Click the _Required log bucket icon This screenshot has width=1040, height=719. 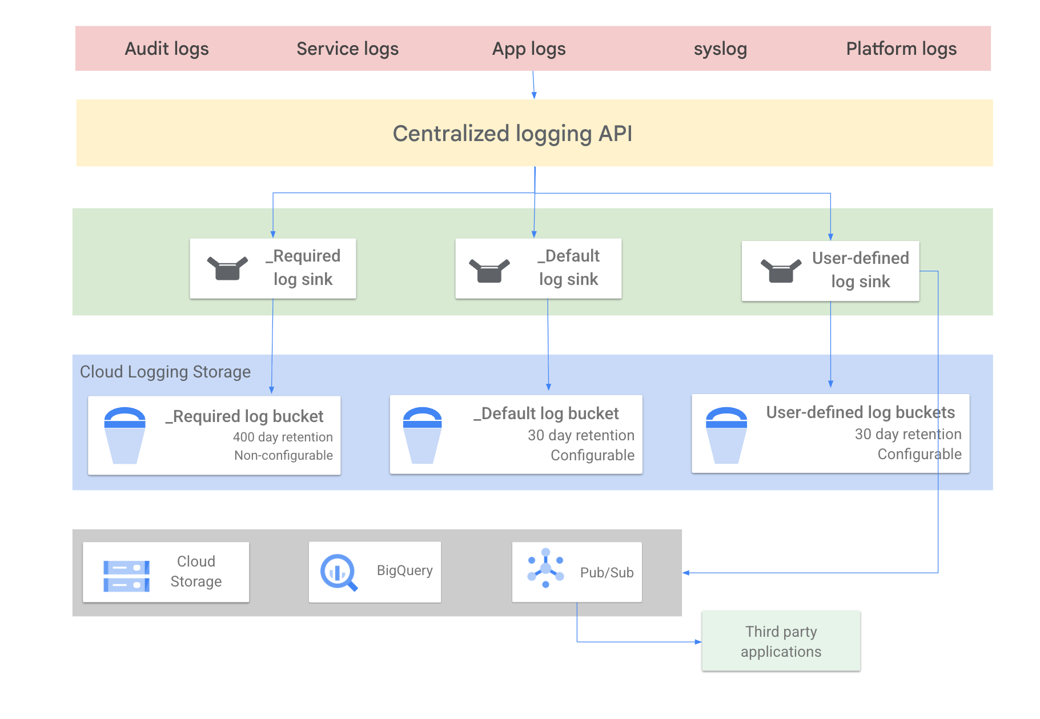[125, 435]
